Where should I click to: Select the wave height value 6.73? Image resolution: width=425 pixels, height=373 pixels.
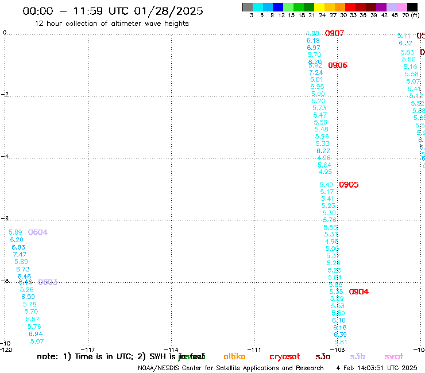(23, 269)
